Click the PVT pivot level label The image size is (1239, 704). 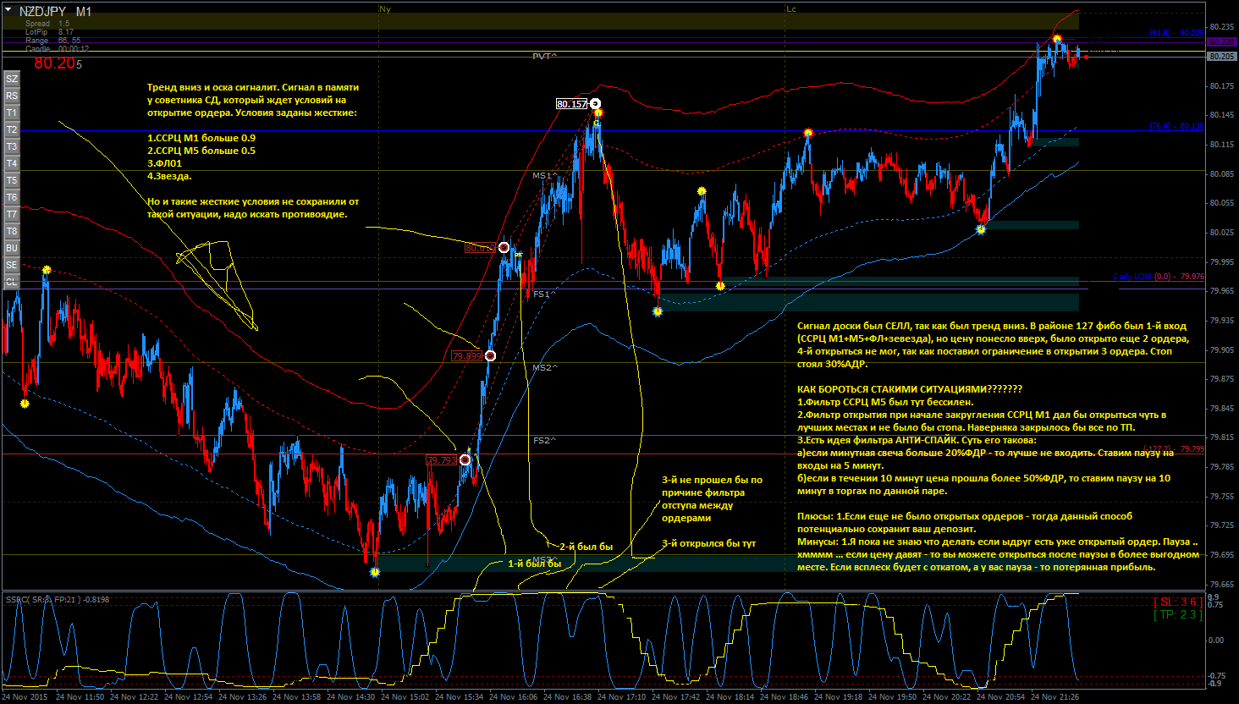(x=544, y=57)
